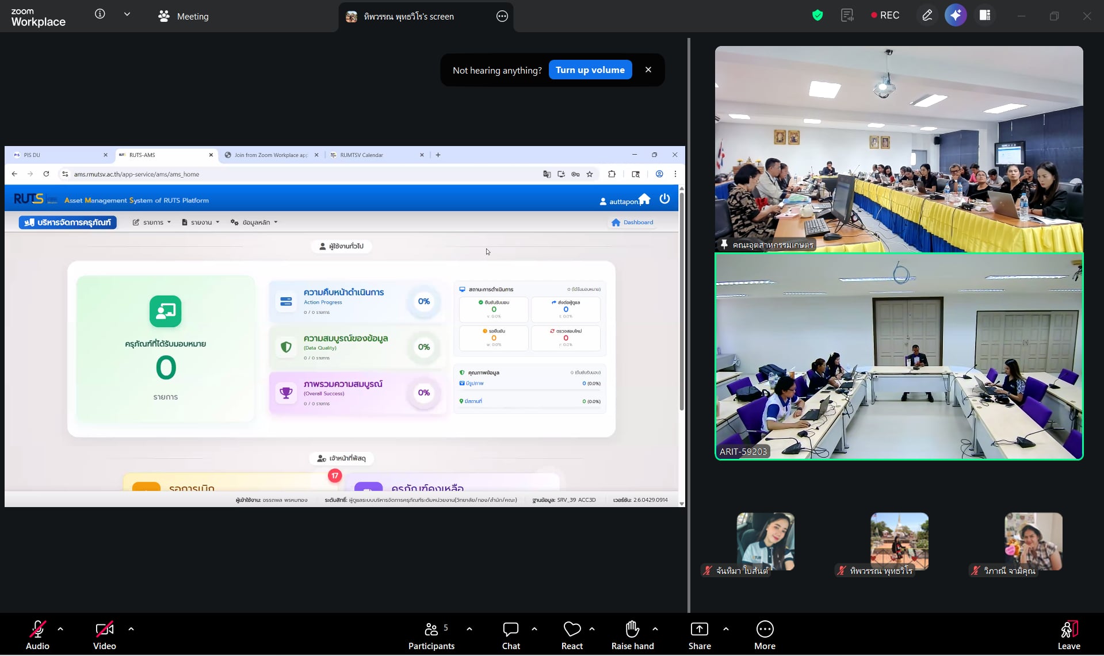
Task: Click the green encryption shield icon
Action: (x=817, y=16)
